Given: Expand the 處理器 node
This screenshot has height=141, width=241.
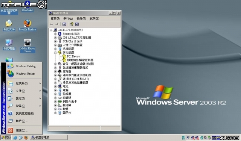Looking at the screenshot, I should point(55,71).
